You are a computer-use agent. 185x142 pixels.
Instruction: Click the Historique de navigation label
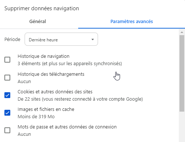(44, 56)
